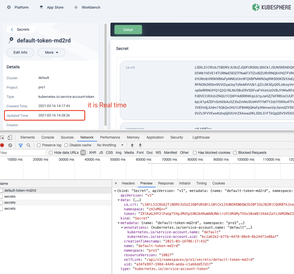Collapse the root JSON object
Screen dimensions: 294x274
click(115, 191)
